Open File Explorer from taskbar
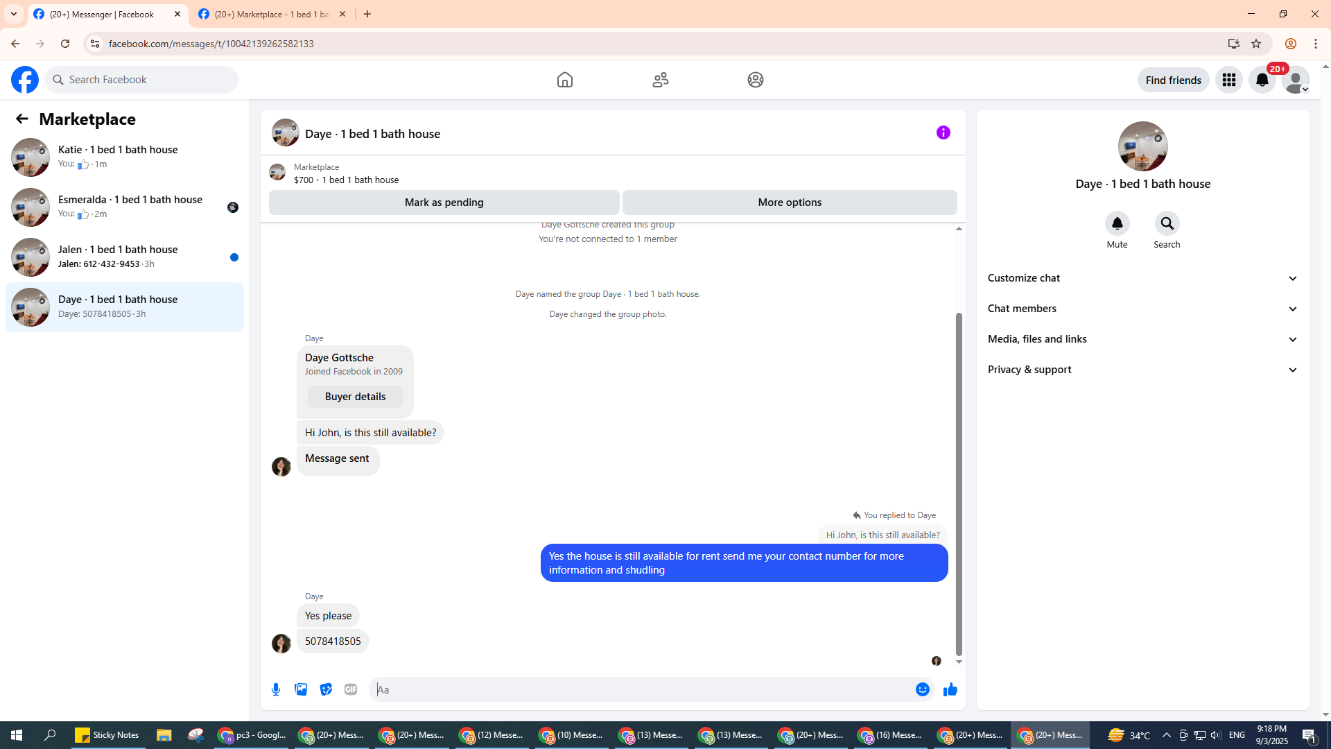1331x749 pixels. coord(164,735)
